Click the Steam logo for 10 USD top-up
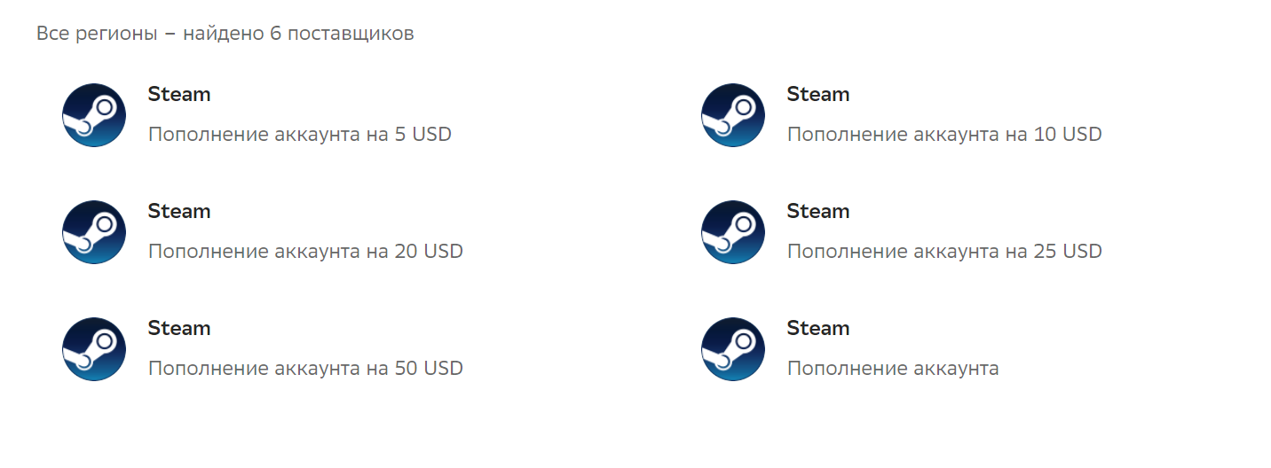Screen dimensions: 1271x468 (733, 115)
